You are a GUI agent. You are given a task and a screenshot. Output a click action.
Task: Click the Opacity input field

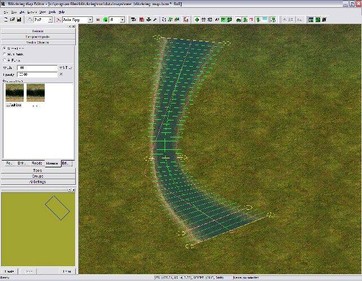[37, 74]
